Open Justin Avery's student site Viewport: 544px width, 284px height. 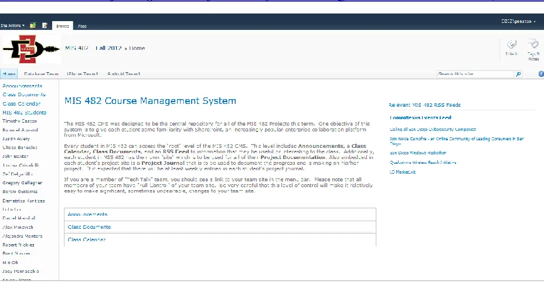(x=16, y=138)
